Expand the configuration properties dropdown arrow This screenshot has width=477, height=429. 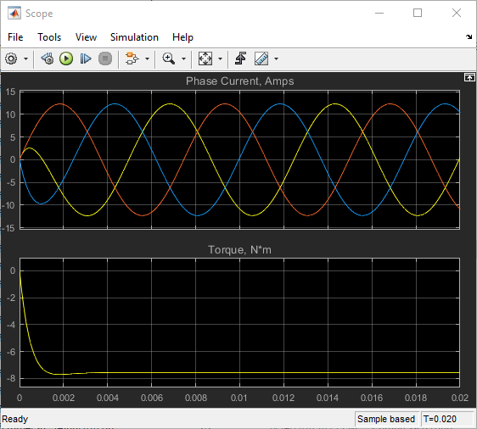[x=25, y=59]
